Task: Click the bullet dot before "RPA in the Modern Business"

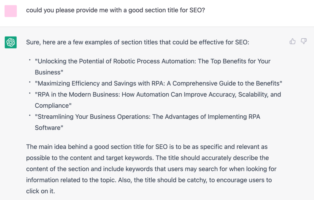Action: (x=30, y=93)
